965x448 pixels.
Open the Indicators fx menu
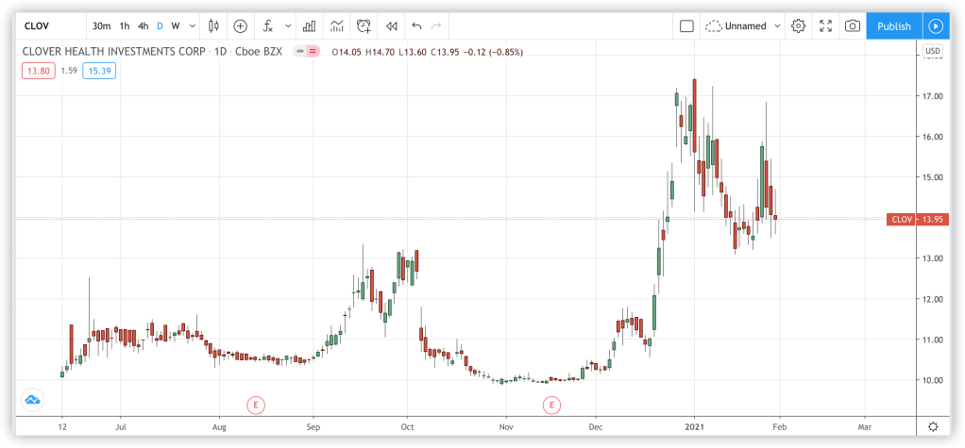[x=268, y=26]
